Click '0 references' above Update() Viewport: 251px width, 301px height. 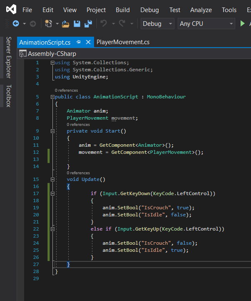click(x=78, y=173)
